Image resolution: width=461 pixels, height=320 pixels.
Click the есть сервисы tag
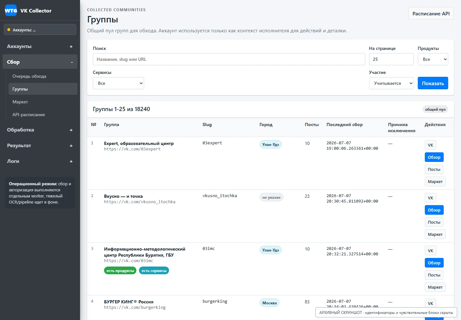point(154,271)
